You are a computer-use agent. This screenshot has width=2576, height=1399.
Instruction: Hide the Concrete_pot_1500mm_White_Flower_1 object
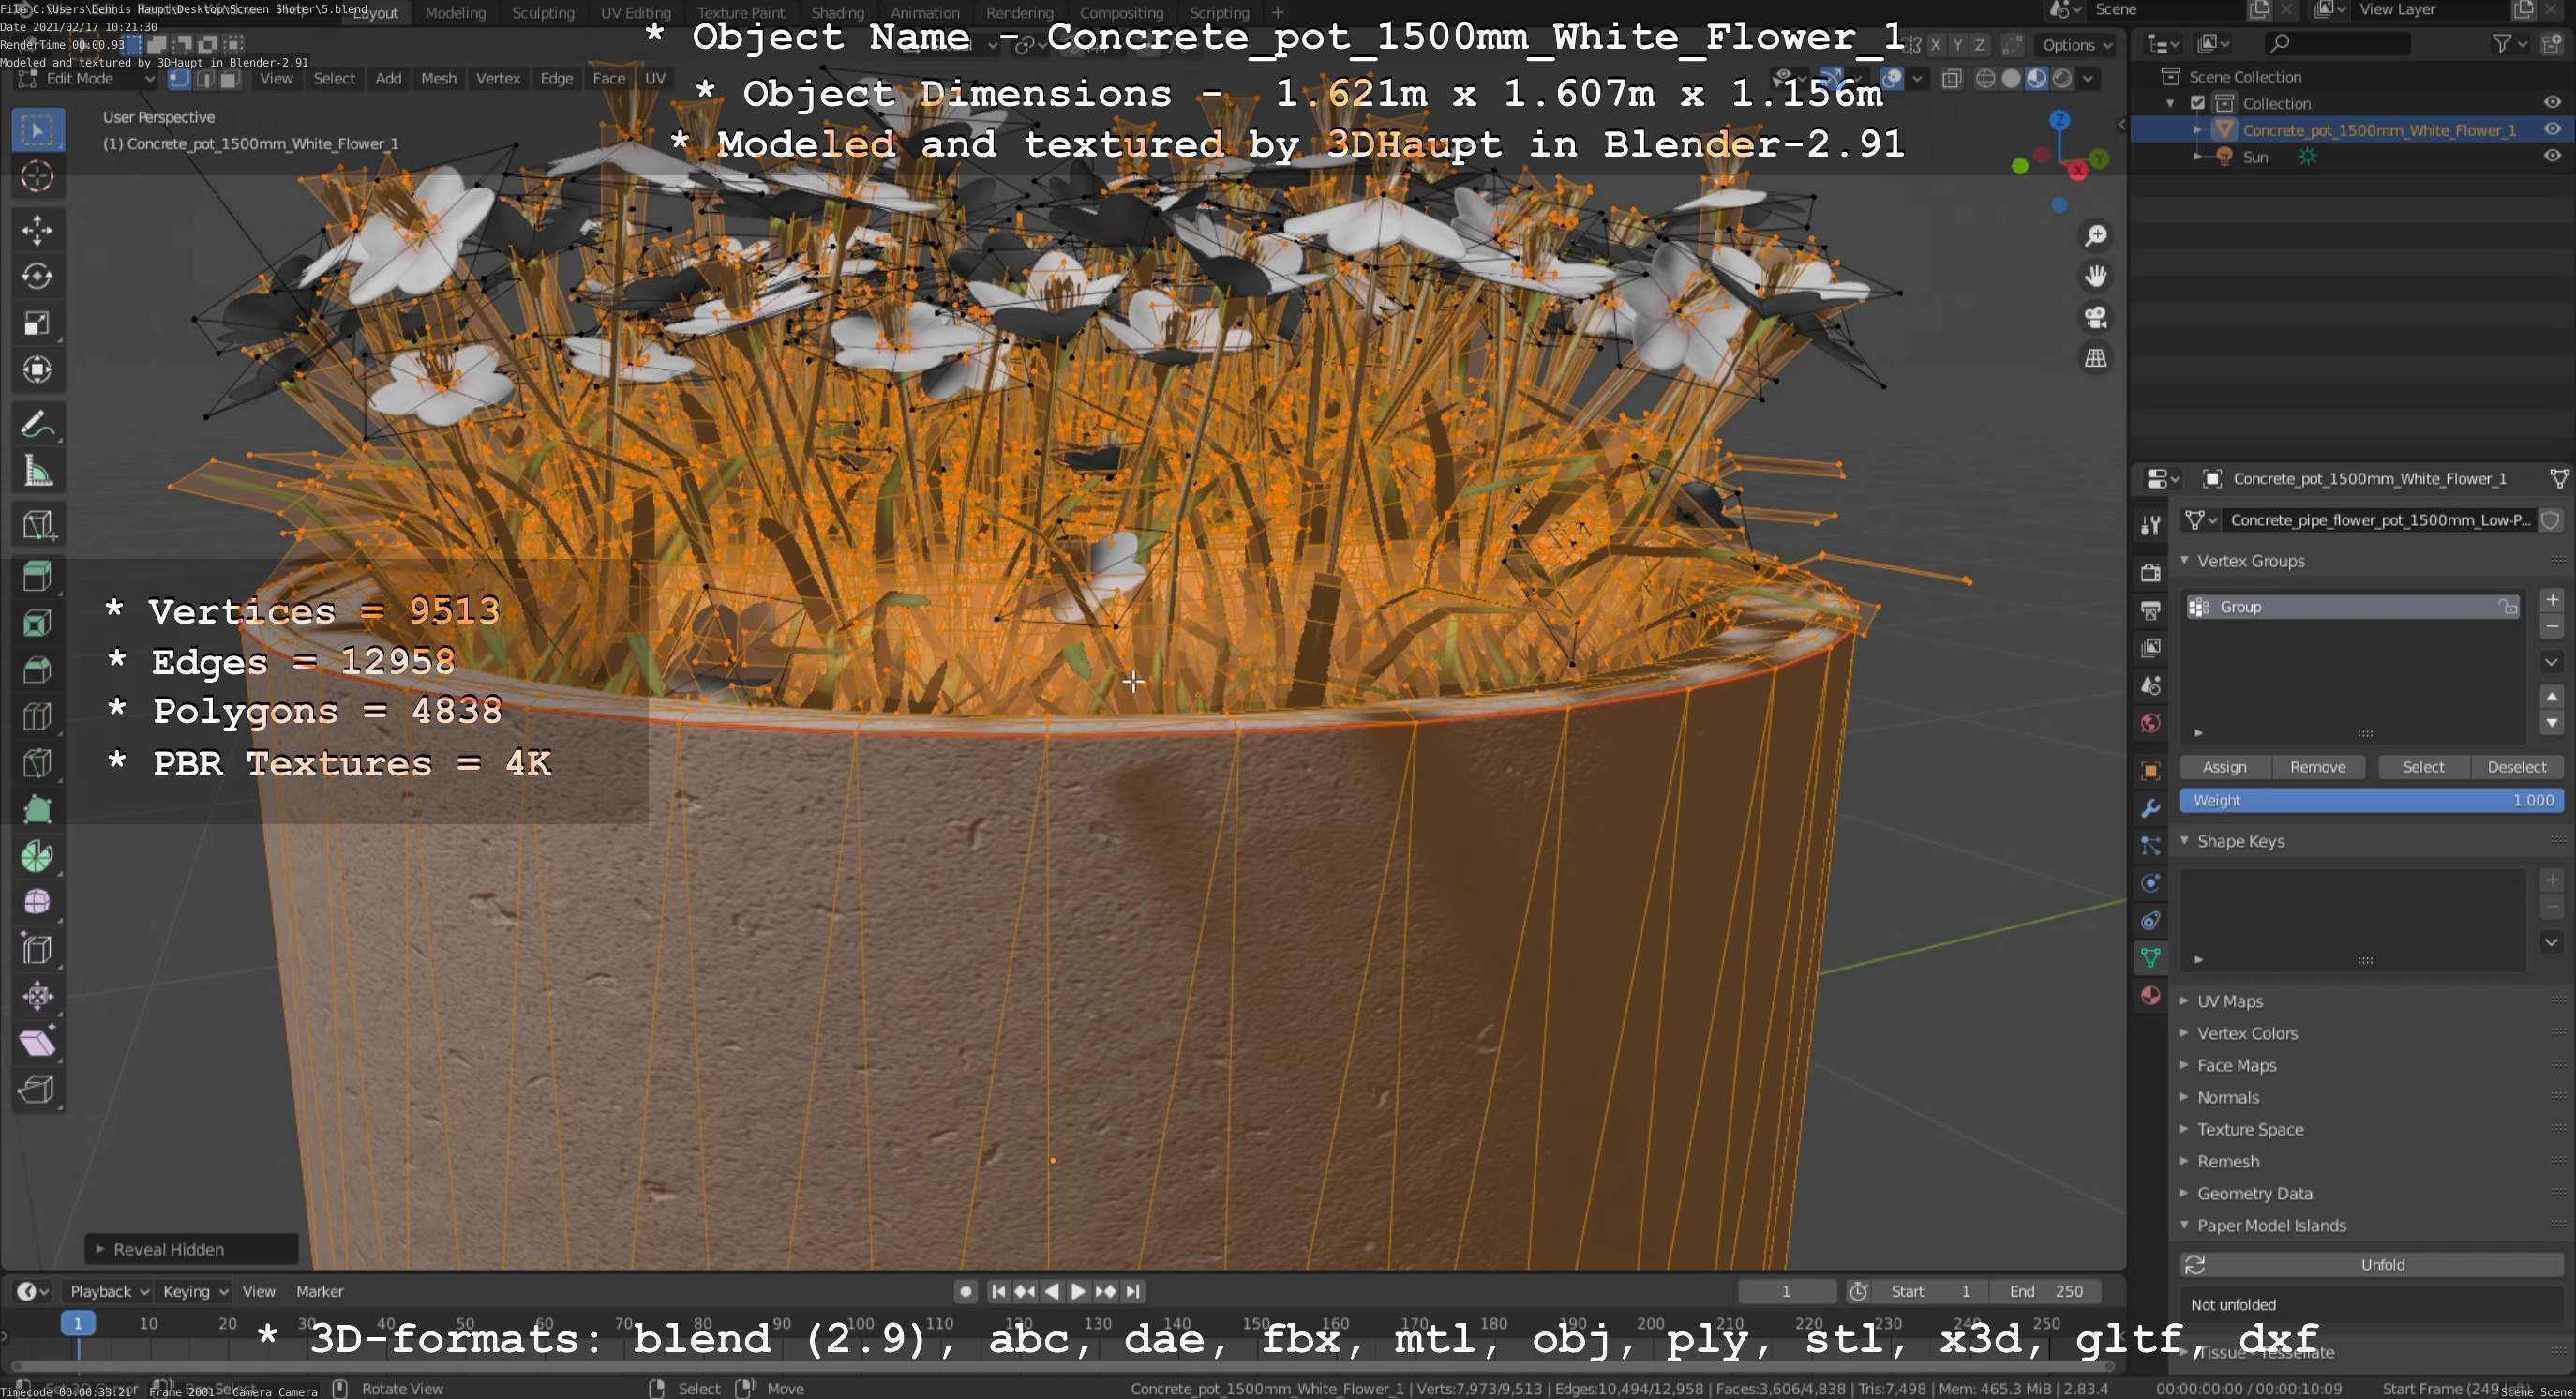[2551, 129]
